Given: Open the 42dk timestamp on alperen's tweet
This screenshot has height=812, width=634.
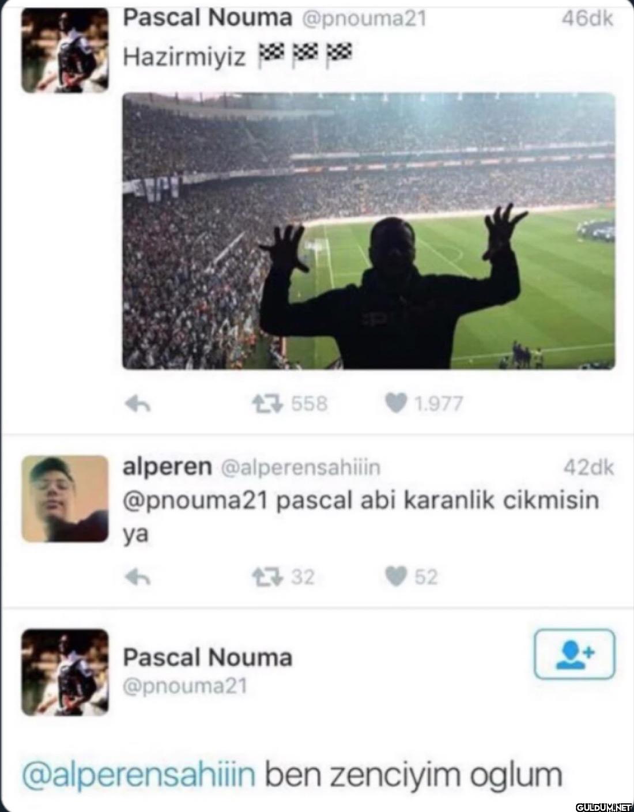Looking at the screenshot, I should click(588, 467).
